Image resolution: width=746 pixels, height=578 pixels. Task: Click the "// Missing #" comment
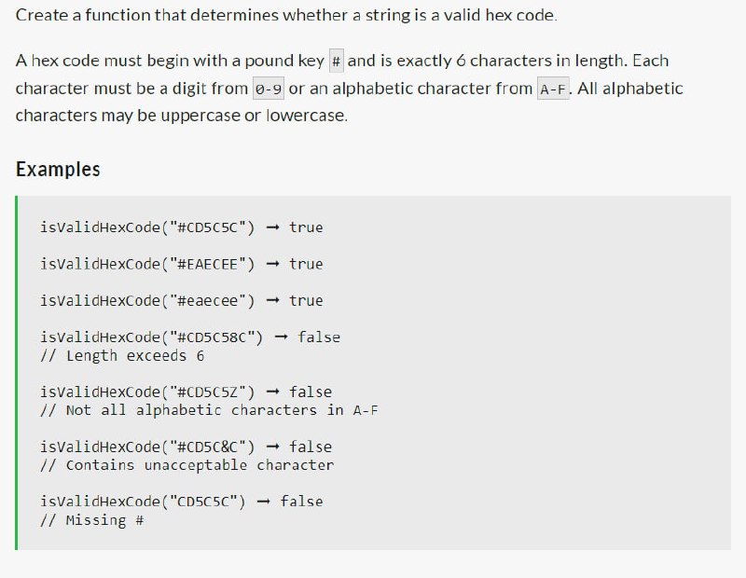91,520
